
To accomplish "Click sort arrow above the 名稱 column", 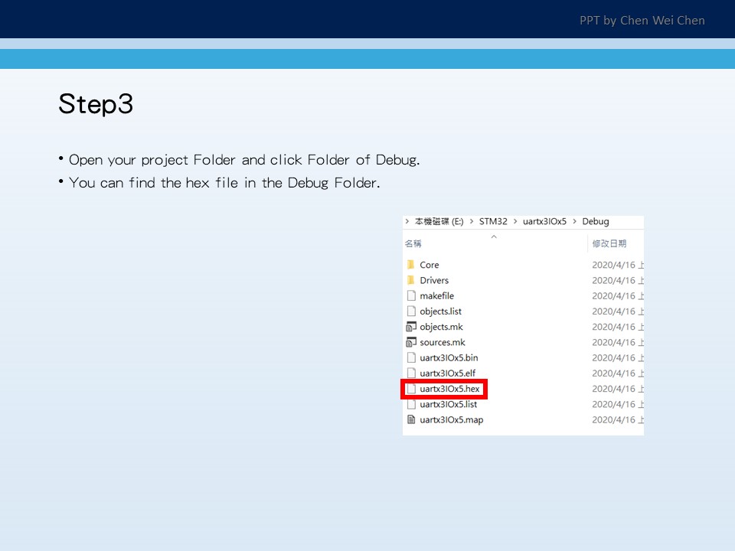I will coord(494,236).
